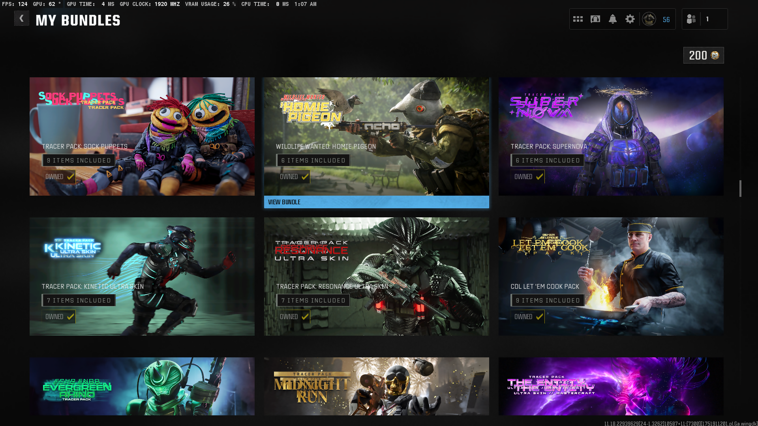The image size is (758, 426).
Task: Open notifications bell icon
Action: click(x=613, y=19)
